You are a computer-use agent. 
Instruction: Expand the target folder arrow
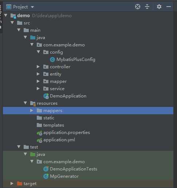(x=12, y=183)
